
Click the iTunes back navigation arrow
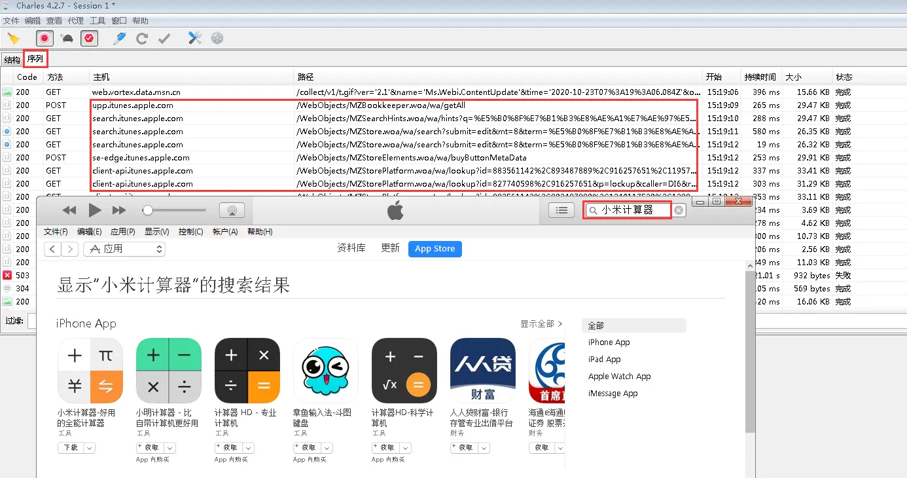pos(53,249)
